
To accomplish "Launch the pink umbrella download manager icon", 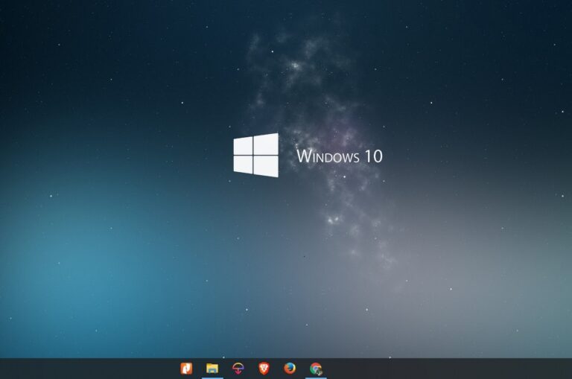I will (x=238, y=369).
